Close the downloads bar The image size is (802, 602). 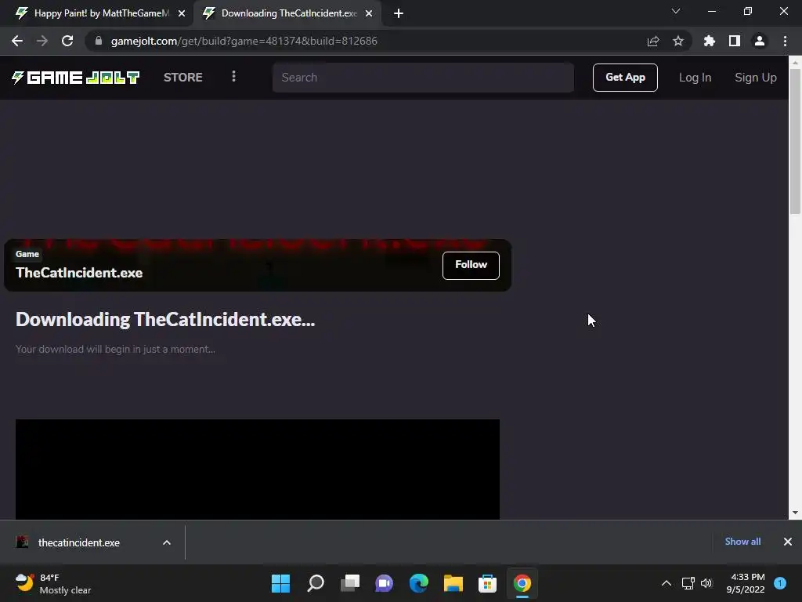pyautogui.click(x=788, y=542)
